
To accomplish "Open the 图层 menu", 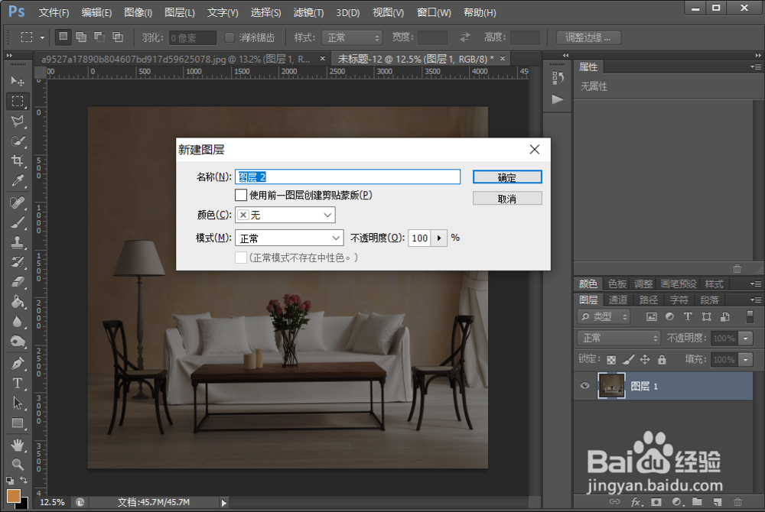I will tap(180, 12).
